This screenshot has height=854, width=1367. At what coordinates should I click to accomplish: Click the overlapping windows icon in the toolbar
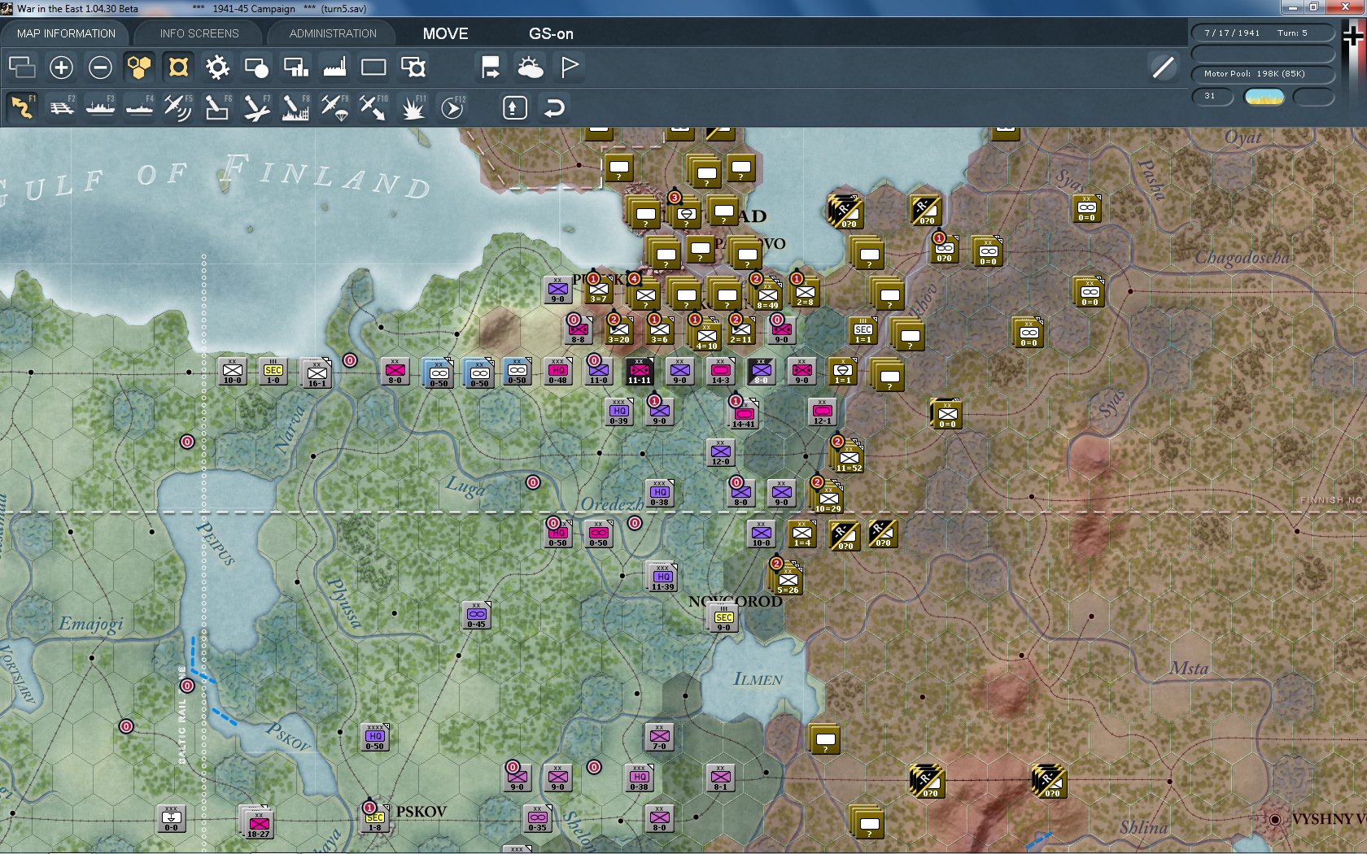[22, 68]
